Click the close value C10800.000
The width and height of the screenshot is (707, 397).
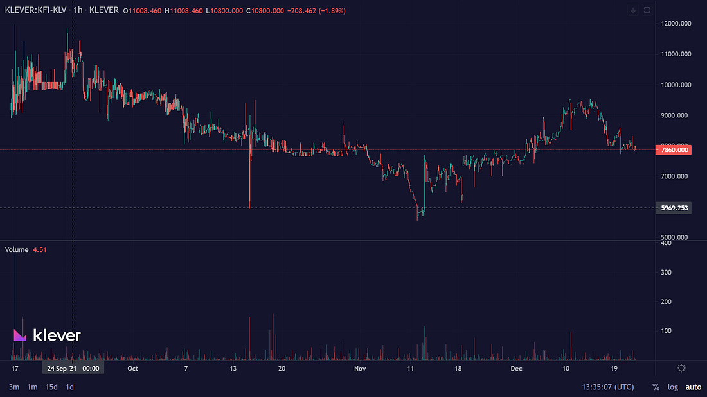265,11
